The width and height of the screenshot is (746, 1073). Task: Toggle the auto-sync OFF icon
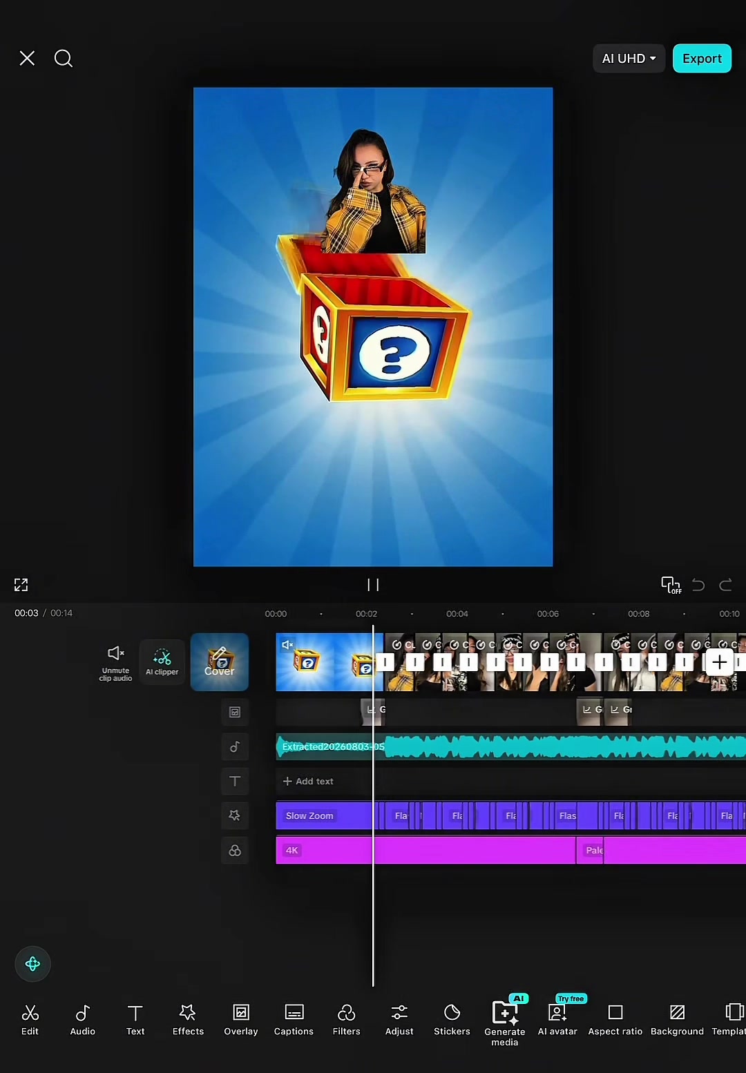671,585
